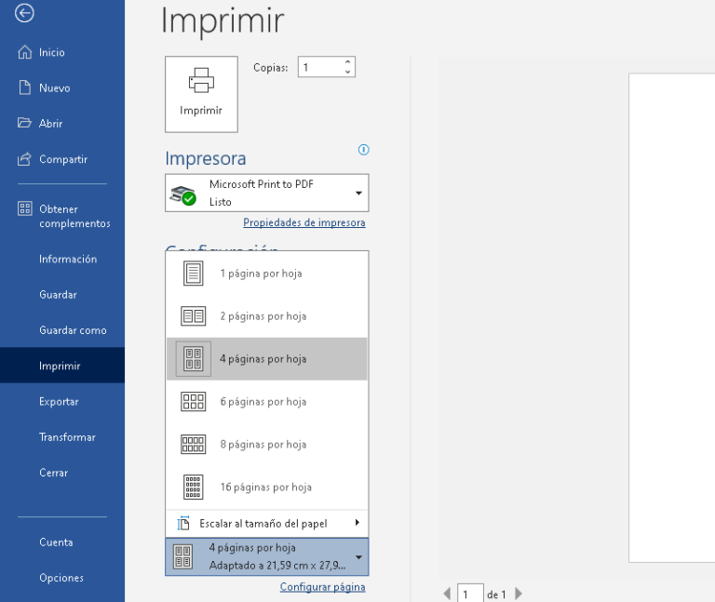Increase the number of copies
Viewport: 715px width, 602px height.
[348, 62]
